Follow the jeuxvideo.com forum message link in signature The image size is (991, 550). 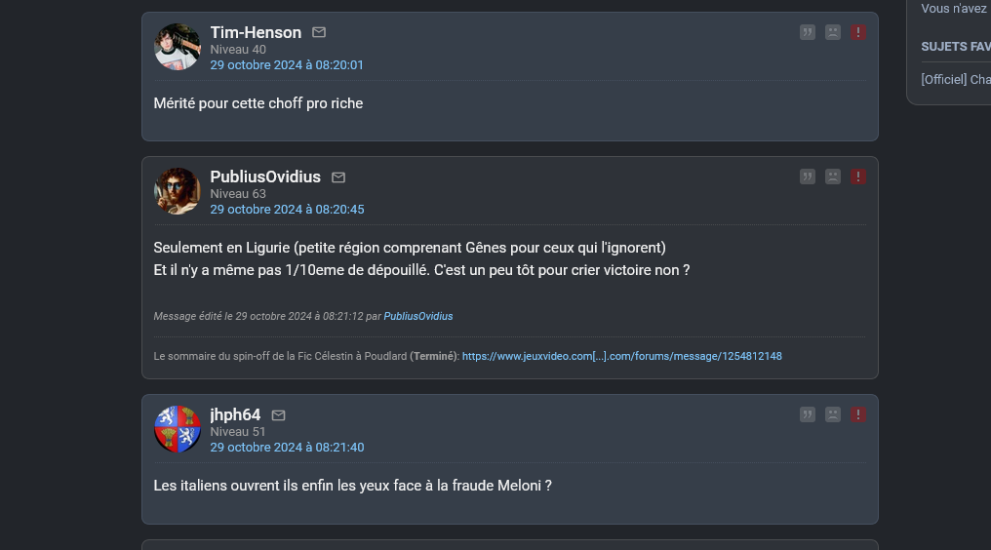tap(622, 356)
